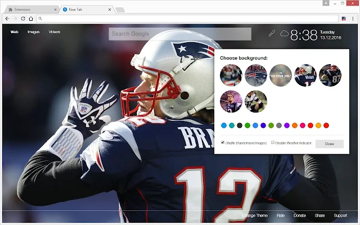Focus the browser address bar

click(x=187, y=19)
